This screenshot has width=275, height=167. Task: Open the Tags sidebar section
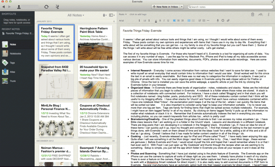(17, 63)
